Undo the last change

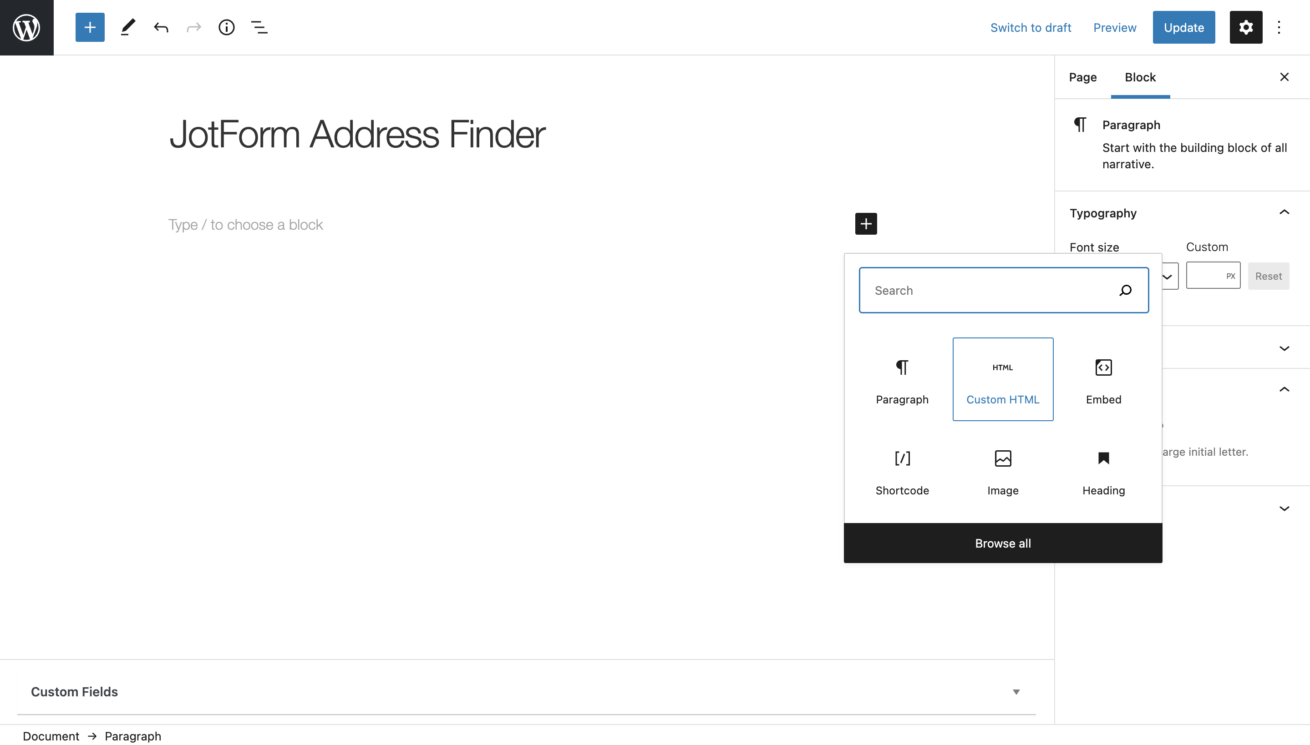click(x=161, y=27)
